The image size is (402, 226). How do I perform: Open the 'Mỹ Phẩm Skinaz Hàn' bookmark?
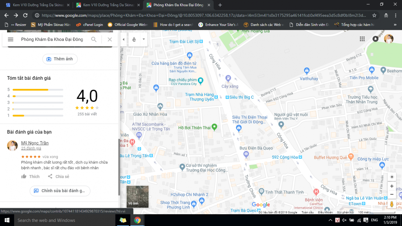[51, 25]
